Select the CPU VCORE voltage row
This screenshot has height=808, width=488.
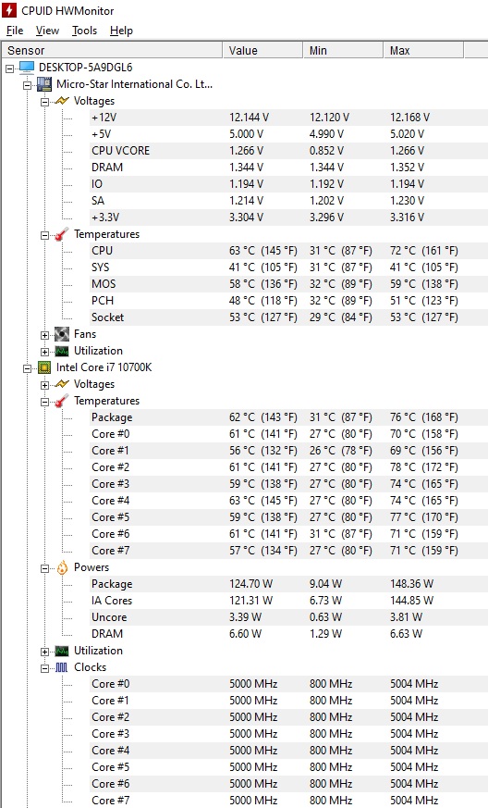[288, 151]
